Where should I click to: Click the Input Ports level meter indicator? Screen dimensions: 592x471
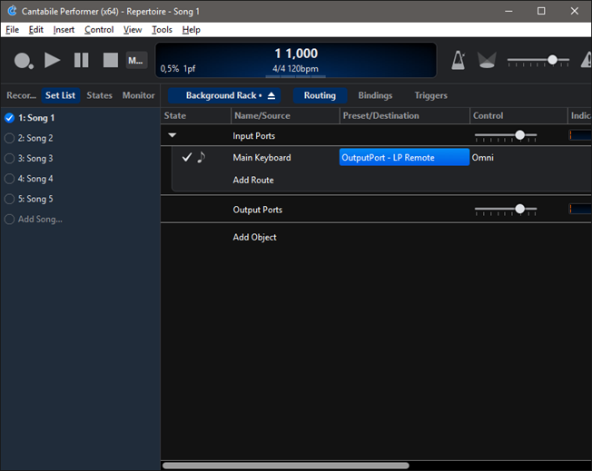coord(580,135)
